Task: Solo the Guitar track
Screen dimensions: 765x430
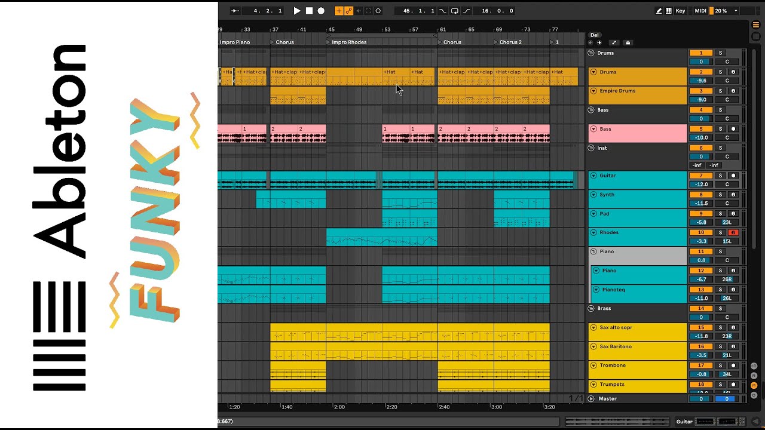Action: click(x=720, y=176)
